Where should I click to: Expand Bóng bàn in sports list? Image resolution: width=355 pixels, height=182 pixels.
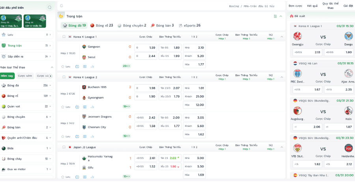(26, 127)
